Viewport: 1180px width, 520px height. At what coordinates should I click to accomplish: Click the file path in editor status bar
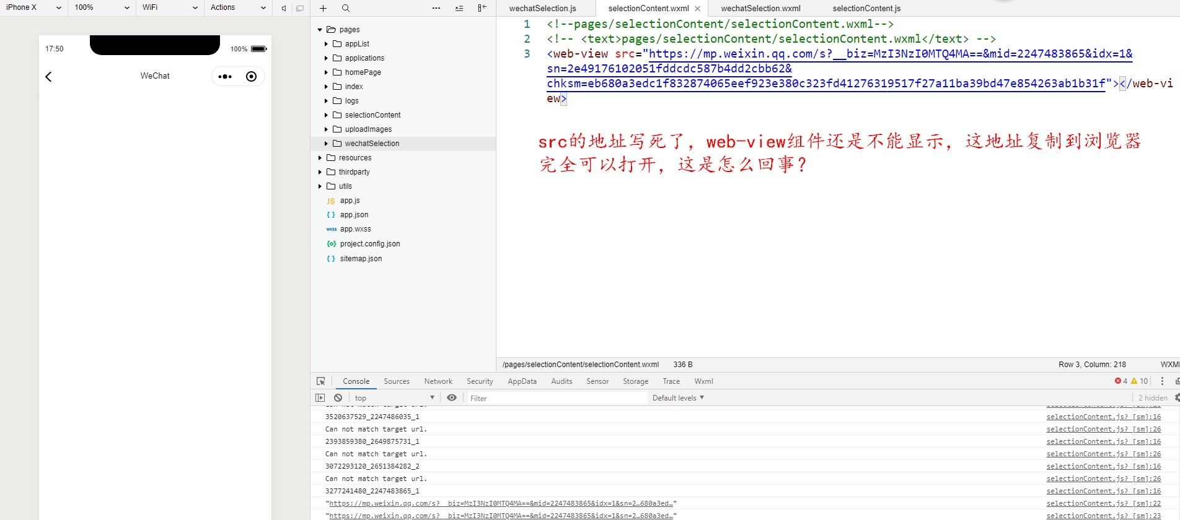tap(580, 365)
